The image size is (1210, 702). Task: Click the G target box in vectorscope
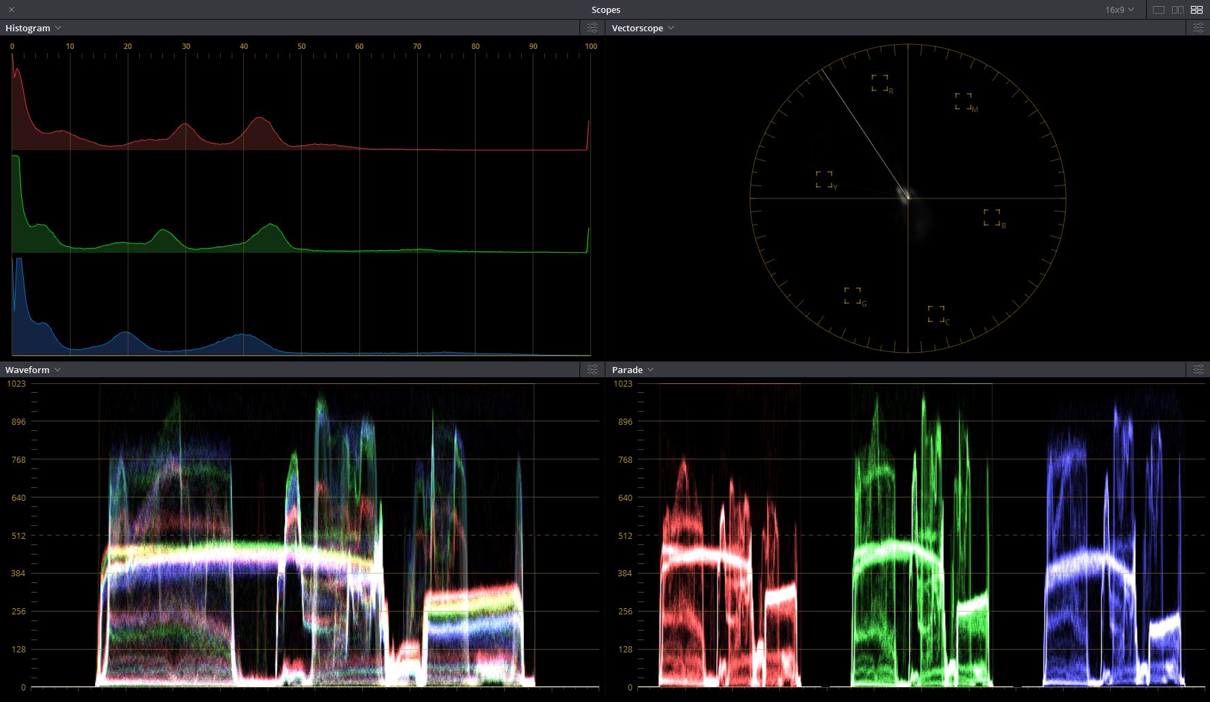[853, 296]
